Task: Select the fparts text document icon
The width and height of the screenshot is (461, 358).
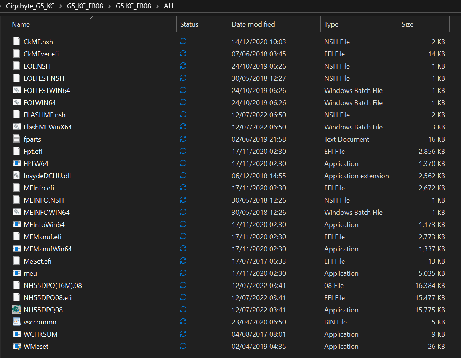Action: (x=16, y=139)
